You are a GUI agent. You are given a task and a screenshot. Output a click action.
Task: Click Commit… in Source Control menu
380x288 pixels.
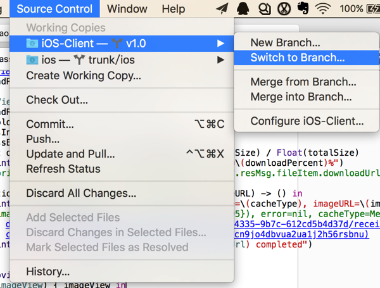(50, 124)
